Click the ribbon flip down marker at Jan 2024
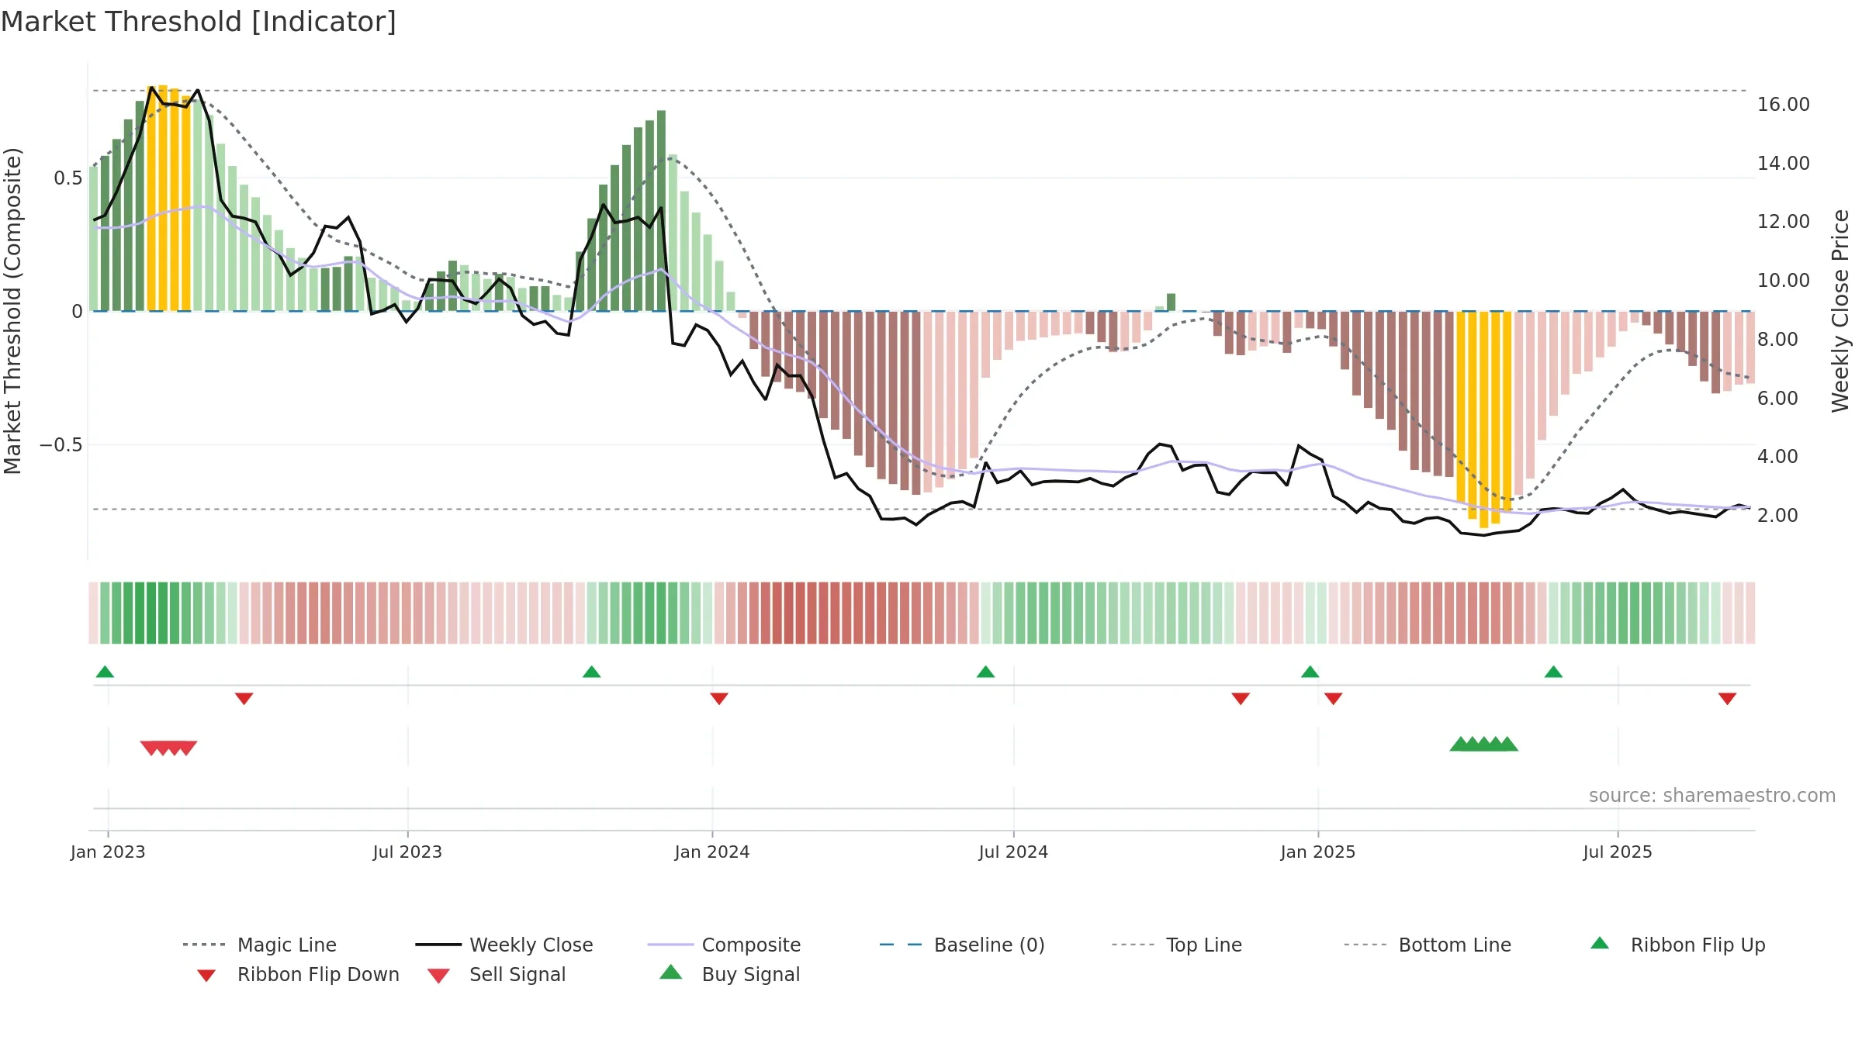 pos(719,699)
